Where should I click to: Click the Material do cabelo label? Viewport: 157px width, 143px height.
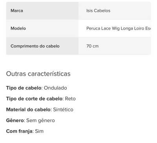pos(28,110)
